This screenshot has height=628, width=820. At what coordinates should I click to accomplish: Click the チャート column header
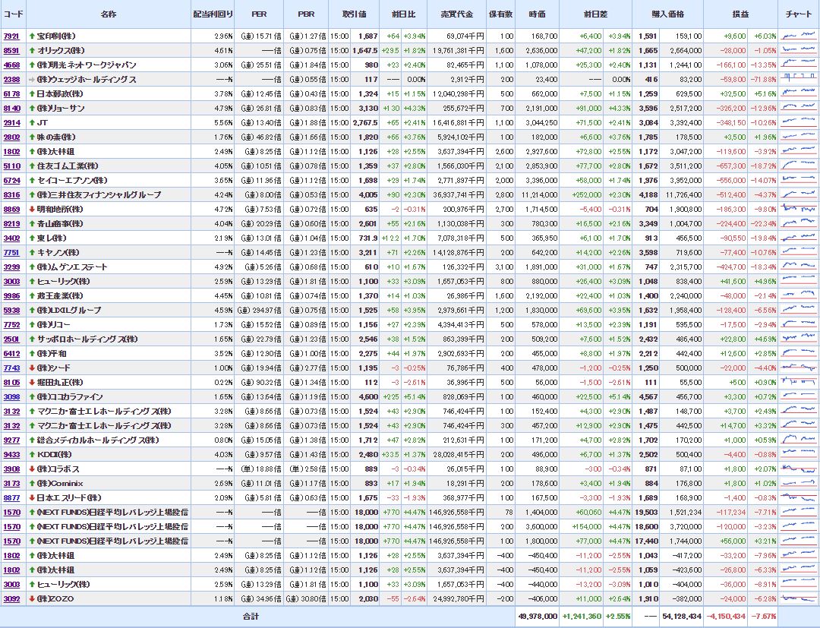(x=798, y=14)
